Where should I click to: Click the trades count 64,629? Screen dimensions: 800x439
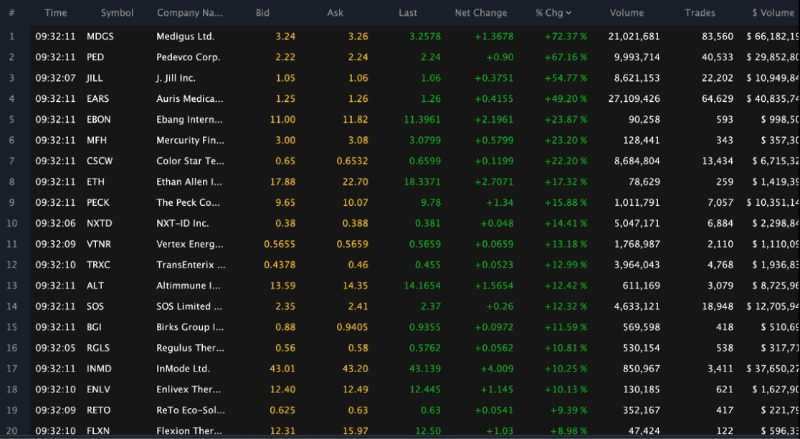[x=718, y=98]
